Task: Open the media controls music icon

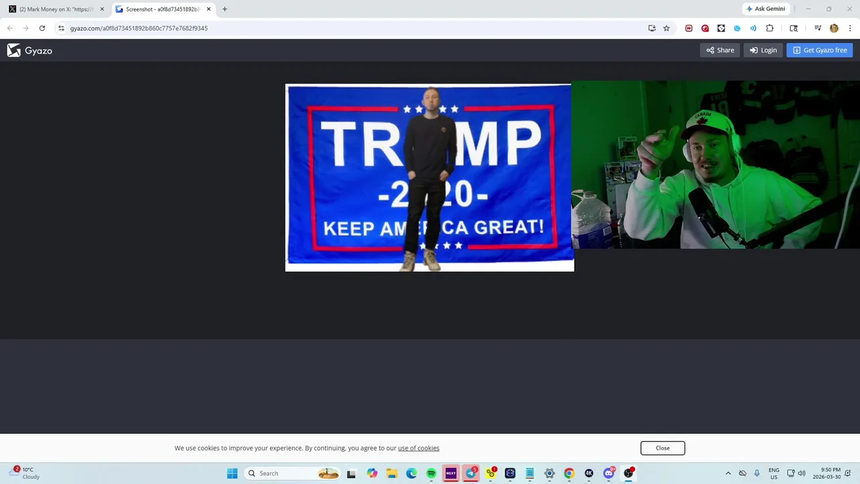Action: tap(818, 28)
